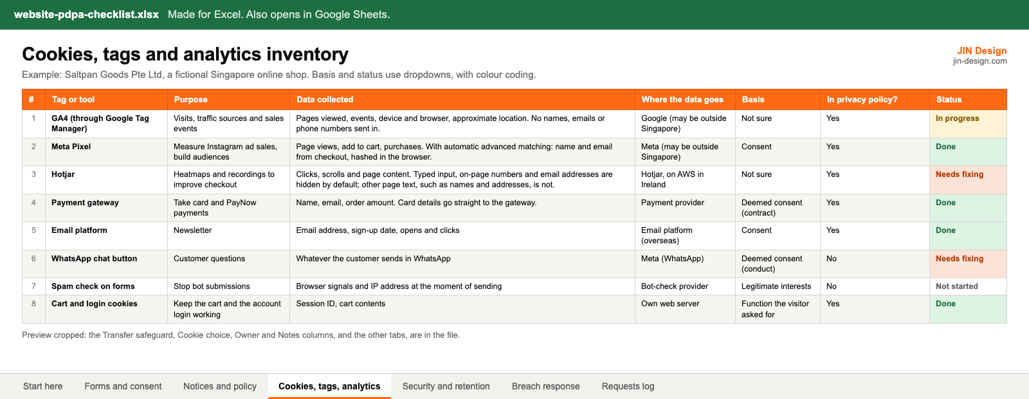The height and width of the screenshot is (399, 1029).
Task: Click Hotjar, on AWS in Ireland cell
Action: click(x=685, y=180)
